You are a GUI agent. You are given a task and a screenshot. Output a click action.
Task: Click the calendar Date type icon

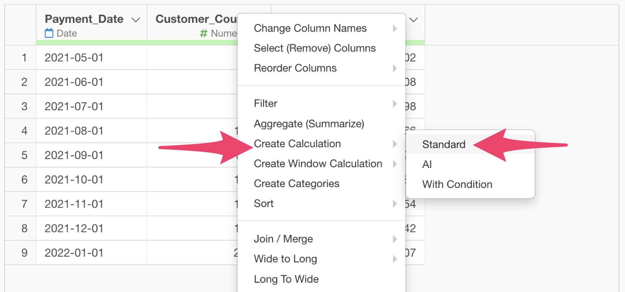[49, 33]
